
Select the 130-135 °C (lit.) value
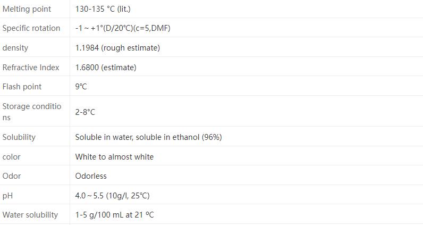(103, 9)
